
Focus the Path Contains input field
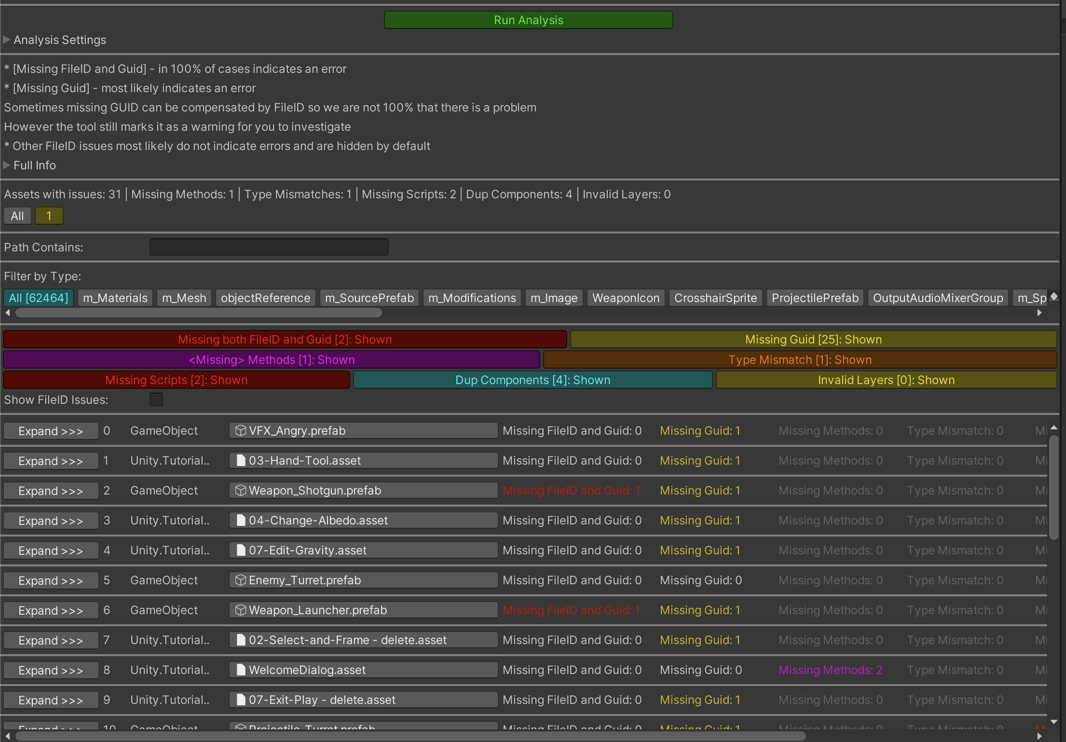coord(269,247)
